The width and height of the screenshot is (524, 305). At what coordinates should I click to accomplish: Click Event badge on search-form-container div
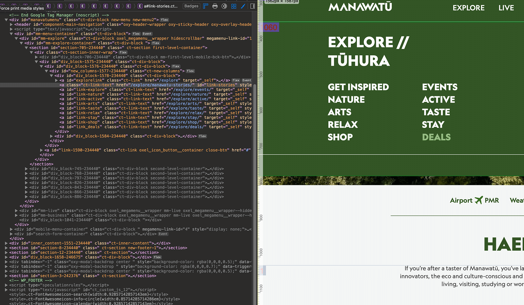pyautogui.click(x=163, y=234)
